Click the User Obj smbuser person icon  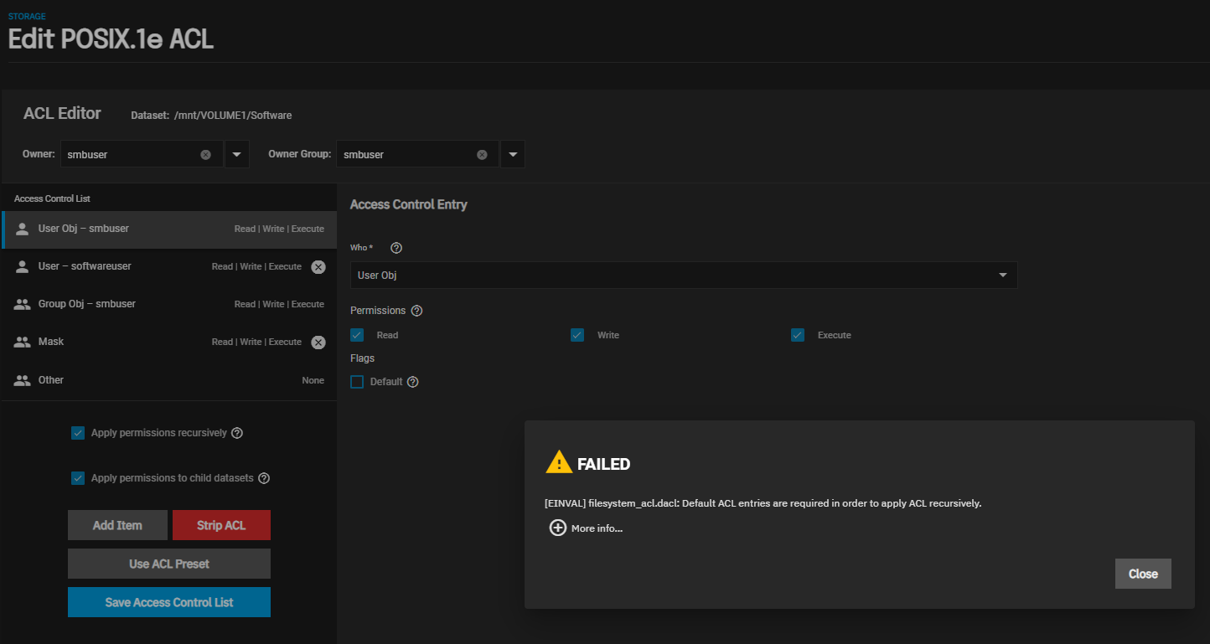click(23, 229)
